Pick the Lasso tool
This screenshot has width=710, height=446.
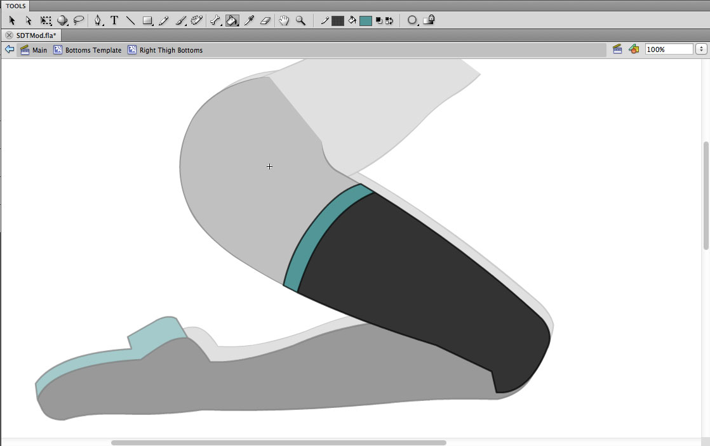79,20
